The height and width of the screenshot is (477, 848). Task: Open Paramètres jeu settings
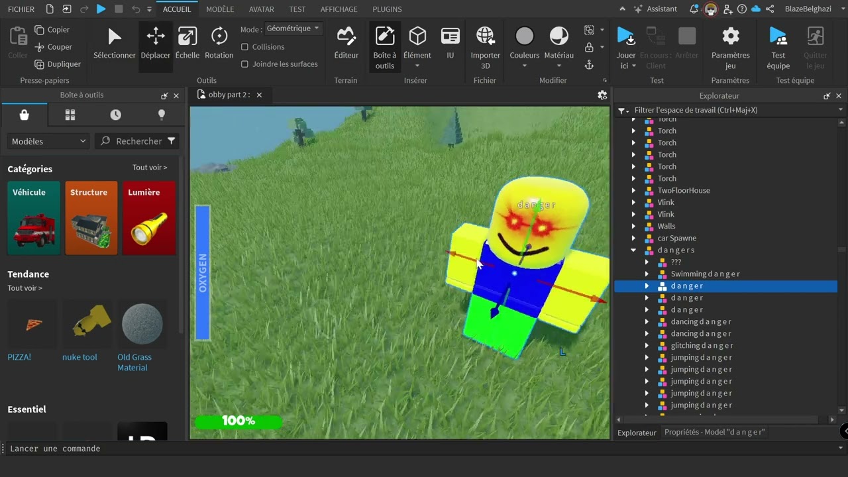(x=731, y=48)
